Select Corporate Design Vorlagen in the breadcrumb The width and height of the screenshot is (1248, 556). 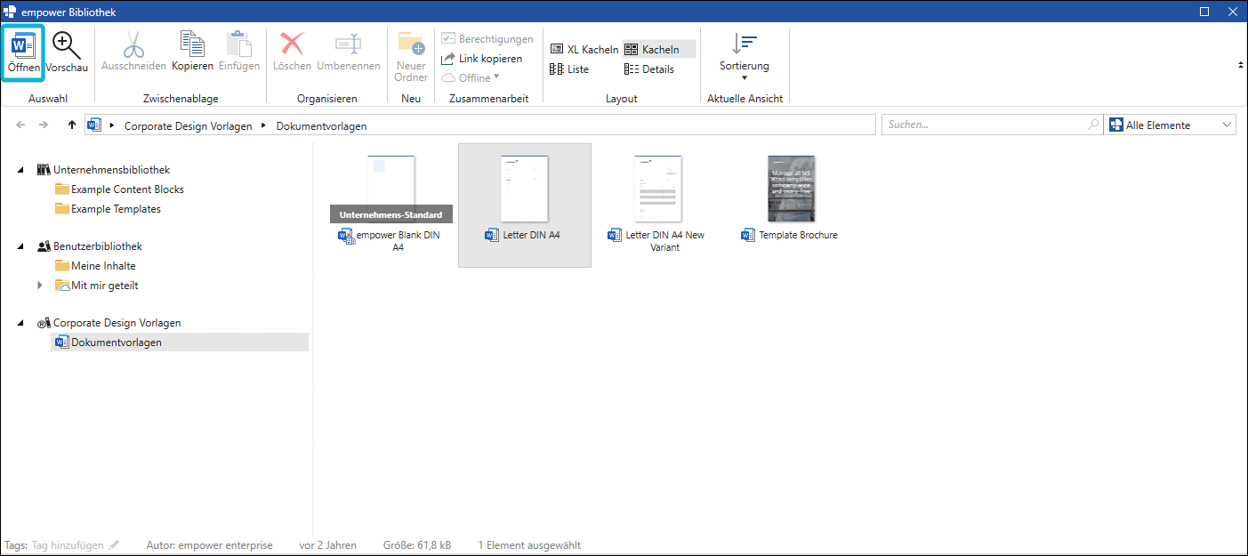[x=188, y=126]
